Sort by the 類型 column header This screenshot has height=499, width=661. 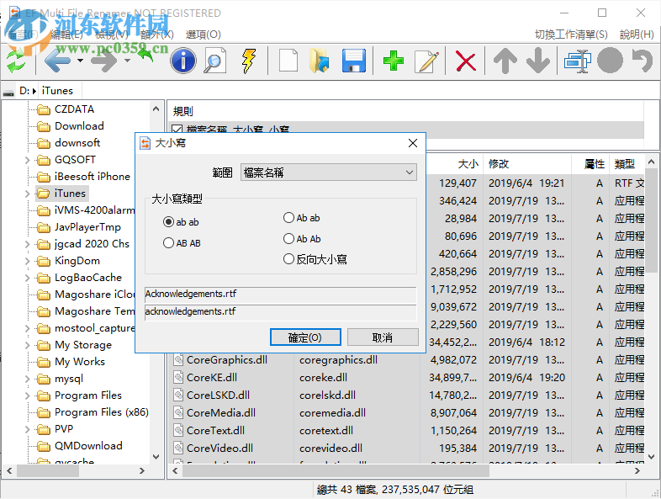627,163
